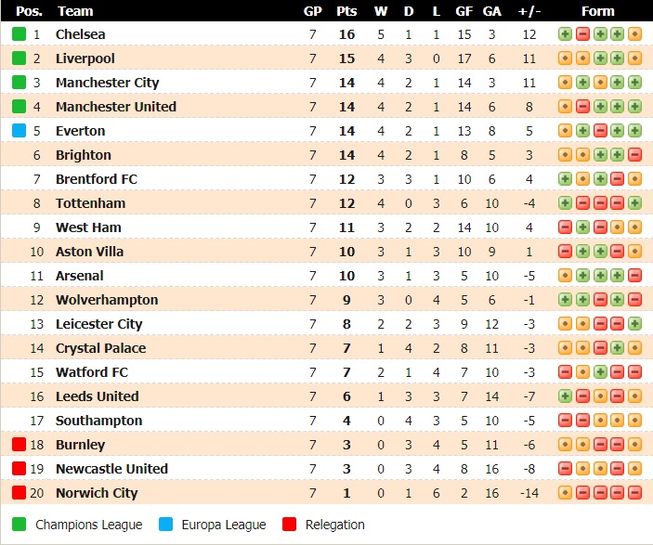Click Everton's yellow draw form icon
Viewport: 653px width, 545px height.
pyautogui.click(x=565, y=131)
